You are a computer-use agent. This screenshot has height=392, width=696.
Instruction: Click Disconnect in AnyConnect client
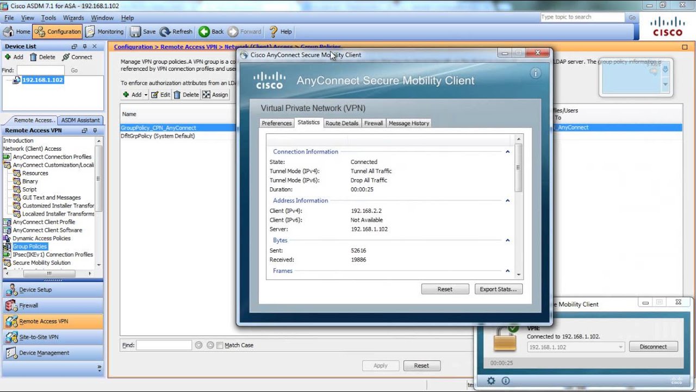point(653,347)
